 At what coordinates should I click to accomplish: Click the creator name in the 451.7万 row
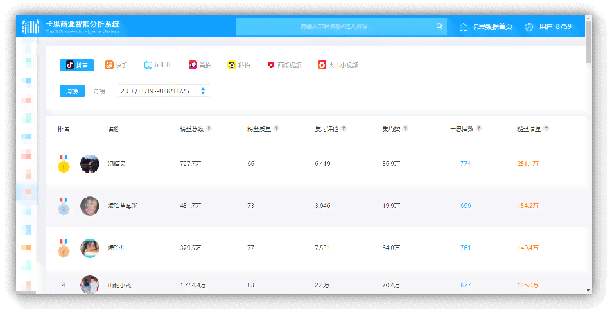click(x=123, y=206)
